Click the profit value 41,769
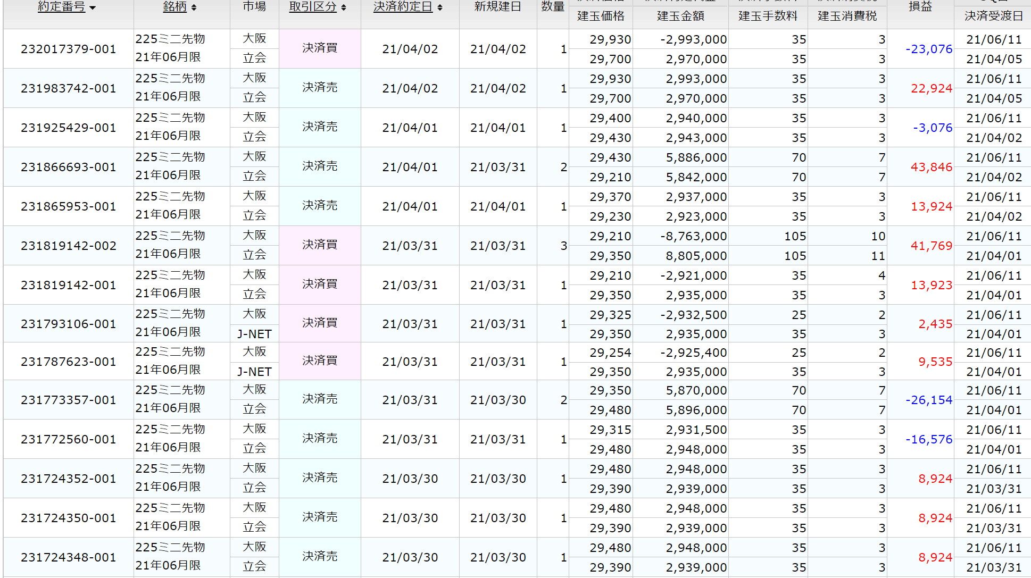 click(x=932, y=246)
